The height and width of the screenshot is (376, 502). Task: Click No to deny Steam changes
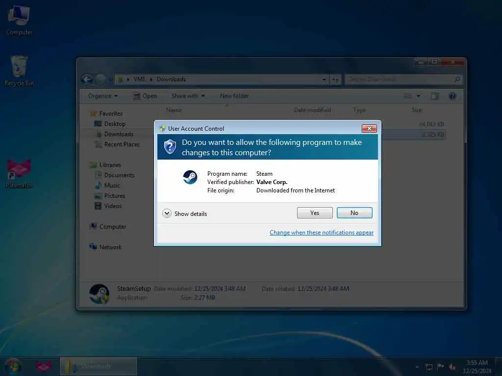[x=354, y=213]
